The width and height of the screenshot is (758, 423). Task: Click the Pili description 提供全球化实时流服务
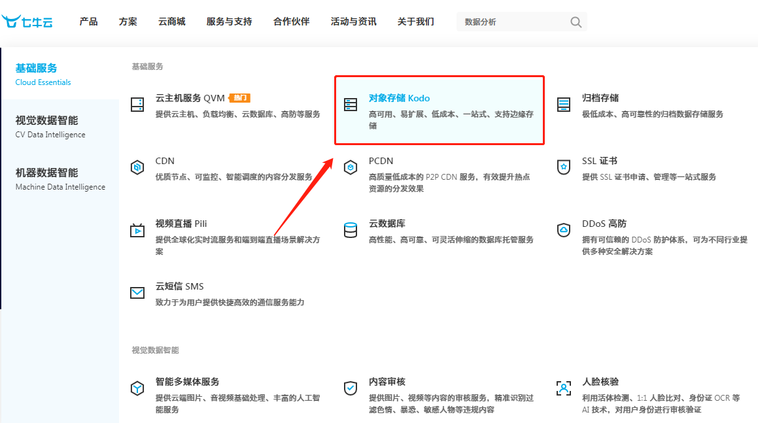click(238, 246)
